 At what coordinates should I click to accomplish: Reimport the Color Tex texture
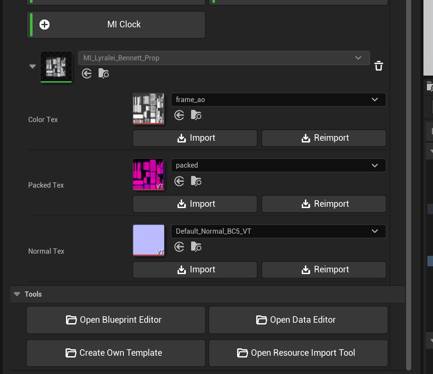pyautogui.click(x=324, y=138)
